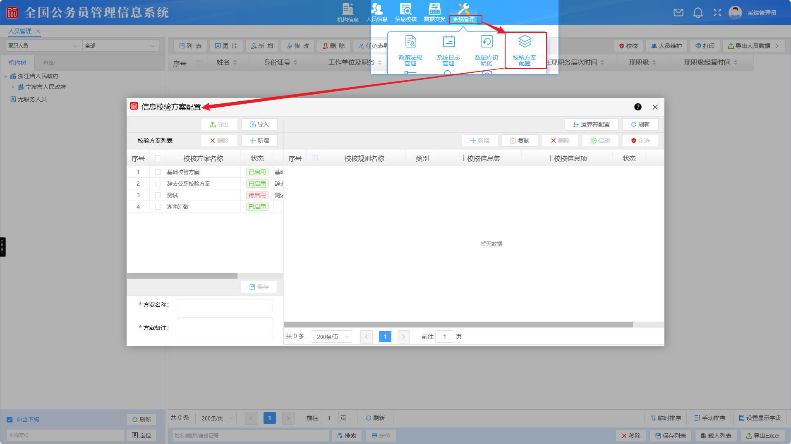This screenshot has height=444, width=791.
Task: Open the notification bell icon
Action: click(698, 12)
